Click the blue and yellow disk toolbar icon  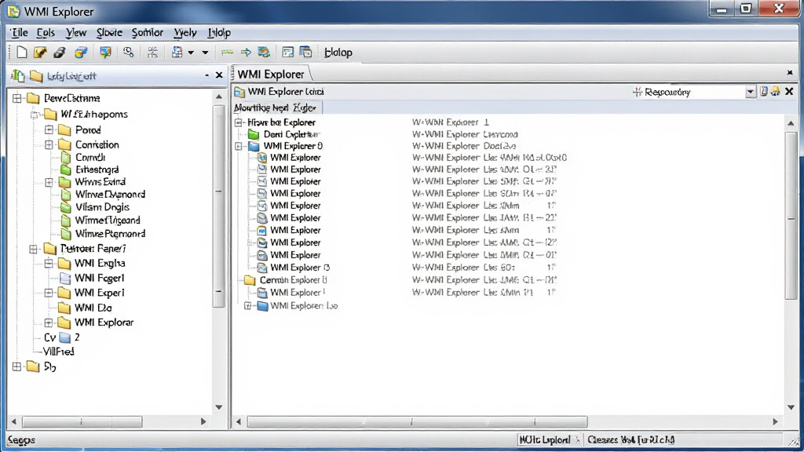coord(81,53)
